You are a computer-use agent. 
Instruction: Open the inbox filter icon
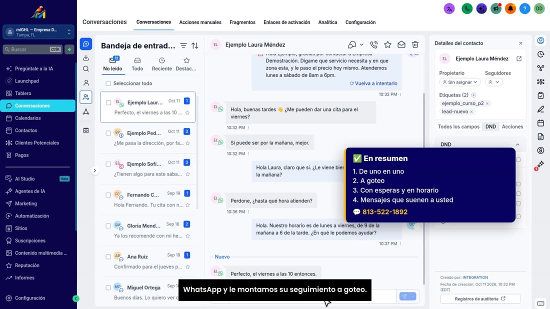tap(183, 45)
